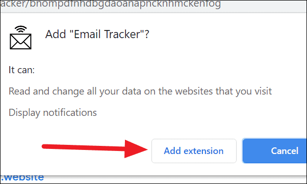Click the 'Add "Email Tracker"?' dialog title
The height and width of the screenshot is (184, 307).
tap(97, 34)
